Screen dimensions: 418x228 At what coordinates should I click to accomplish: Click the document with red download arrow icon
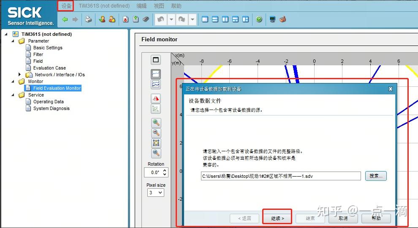pyautogui.click(x=125, y=19)
